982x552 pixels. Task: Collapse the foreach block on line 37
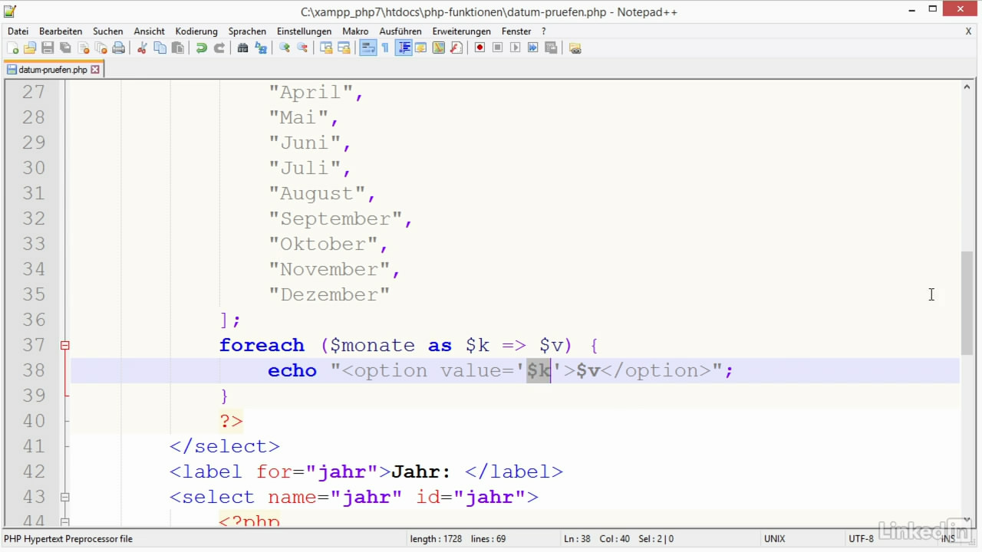(x=65, y=346)
